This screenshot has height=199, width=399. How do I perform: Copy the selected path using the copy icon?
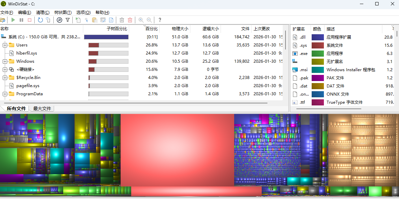96,20
